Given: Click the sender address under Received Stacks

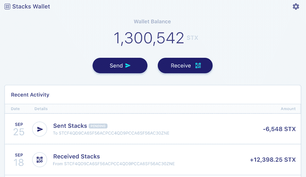Looking at the screenshot, I should pos(114,164).
